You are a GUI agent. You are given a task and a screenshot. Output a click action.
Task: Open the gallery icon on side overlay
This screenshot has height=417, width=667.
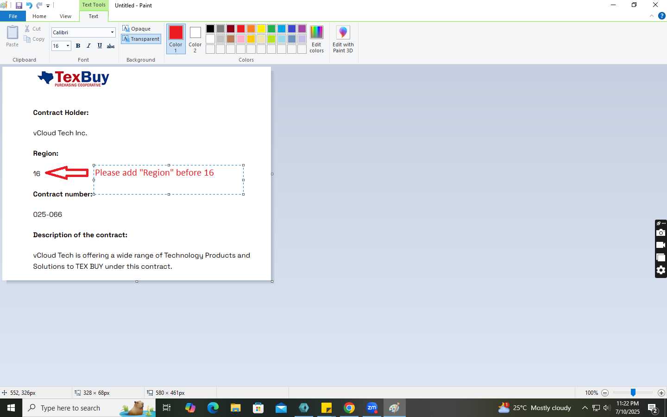tap(661, 258)
